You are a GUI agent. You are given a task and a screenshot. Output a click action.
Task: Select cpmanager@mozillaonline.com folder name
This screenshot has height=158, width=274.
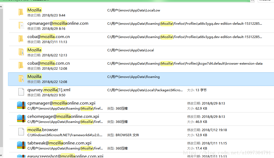[x=58, y=23]
